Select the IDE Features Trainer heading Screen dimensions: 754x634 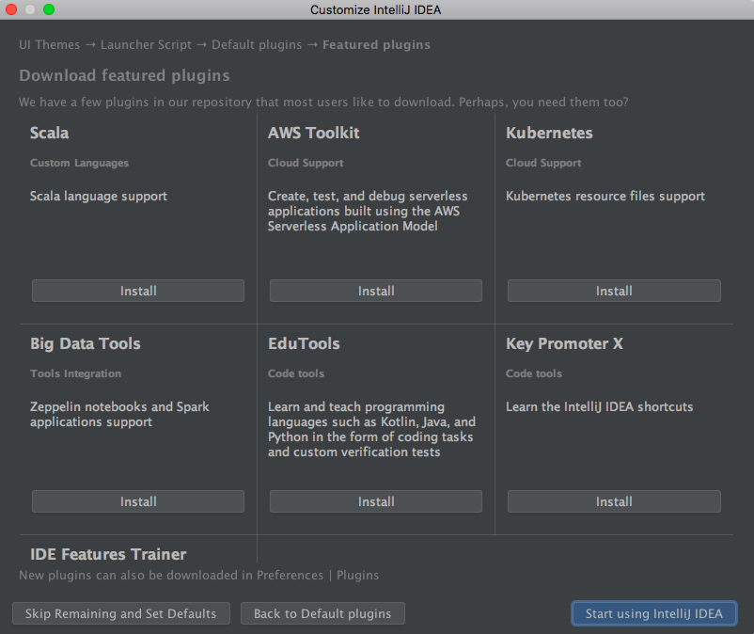click(x=108, y=554)
